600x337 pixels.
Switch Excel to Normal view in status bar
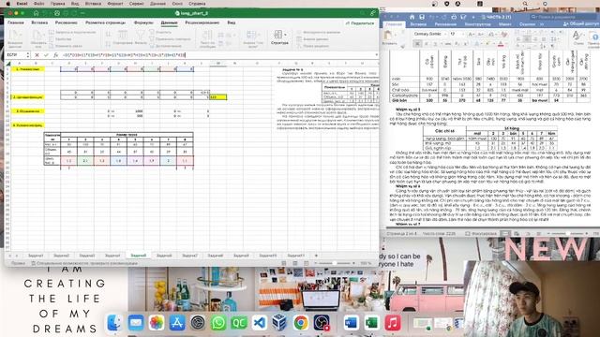(284, 263)
